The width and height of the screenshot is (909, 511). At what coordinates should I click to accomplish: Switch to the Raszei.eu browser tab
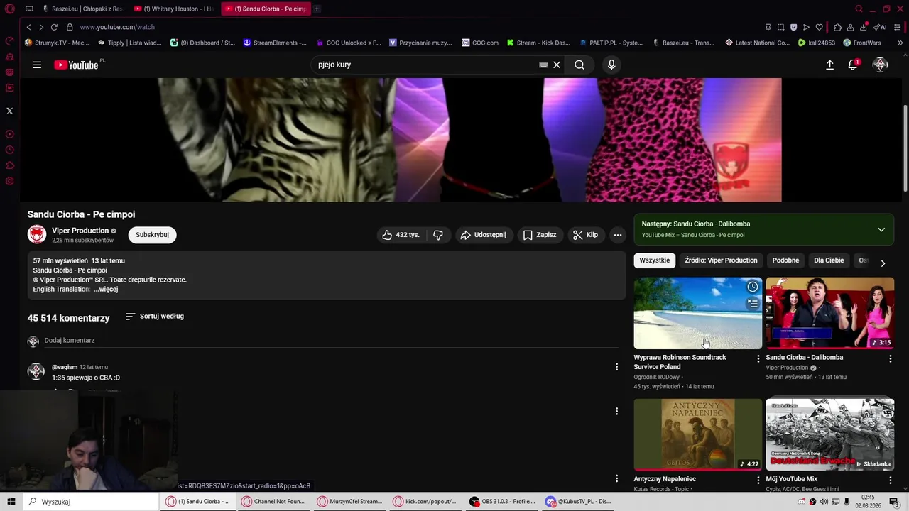click(82, 9)
